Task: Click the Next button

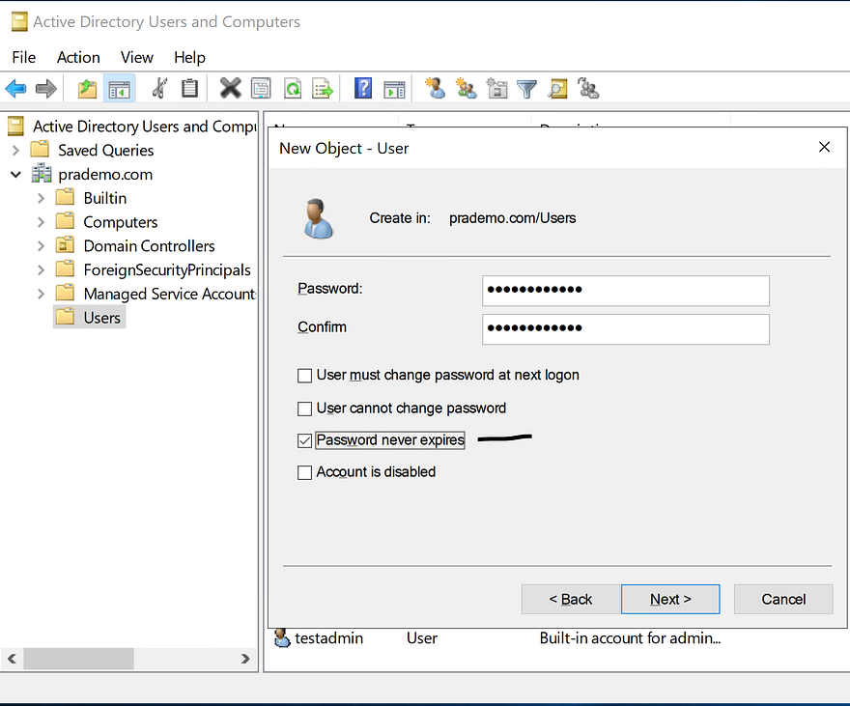Action: click(x=670, y=599)
